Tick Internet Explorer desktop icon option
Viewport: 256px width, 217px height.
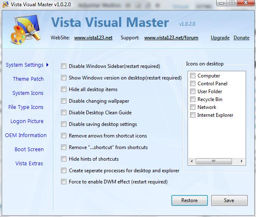click(x=193, y=115)
